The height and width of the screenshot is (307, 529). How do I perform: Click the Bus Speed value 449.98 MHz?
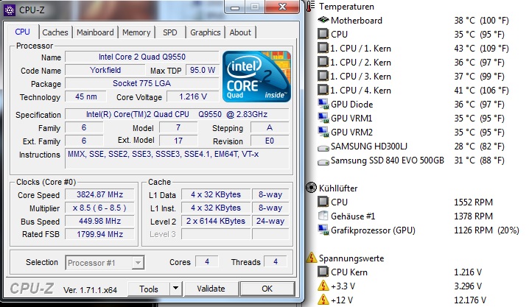(x=99, y=221)
